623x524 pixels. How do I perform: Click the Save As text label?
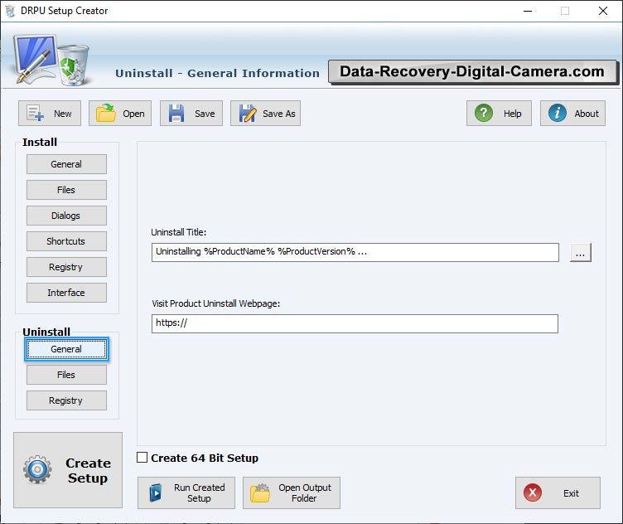pyautogui.click(x=279, y=114)
